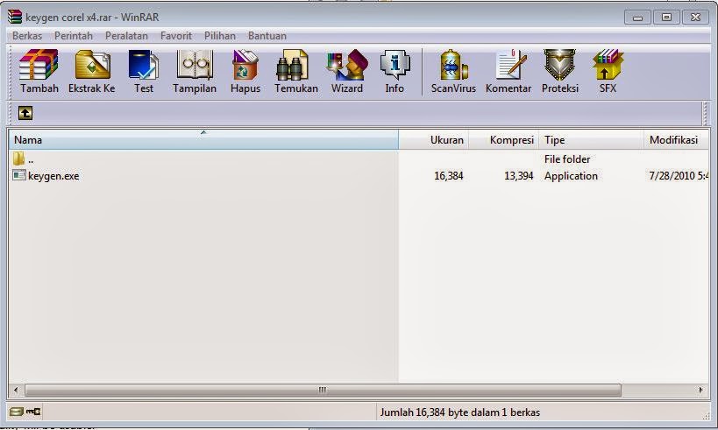718x430 pixels.
Task: Click the horizontal scrollbar right arrow
Action: tap(701, 390)
